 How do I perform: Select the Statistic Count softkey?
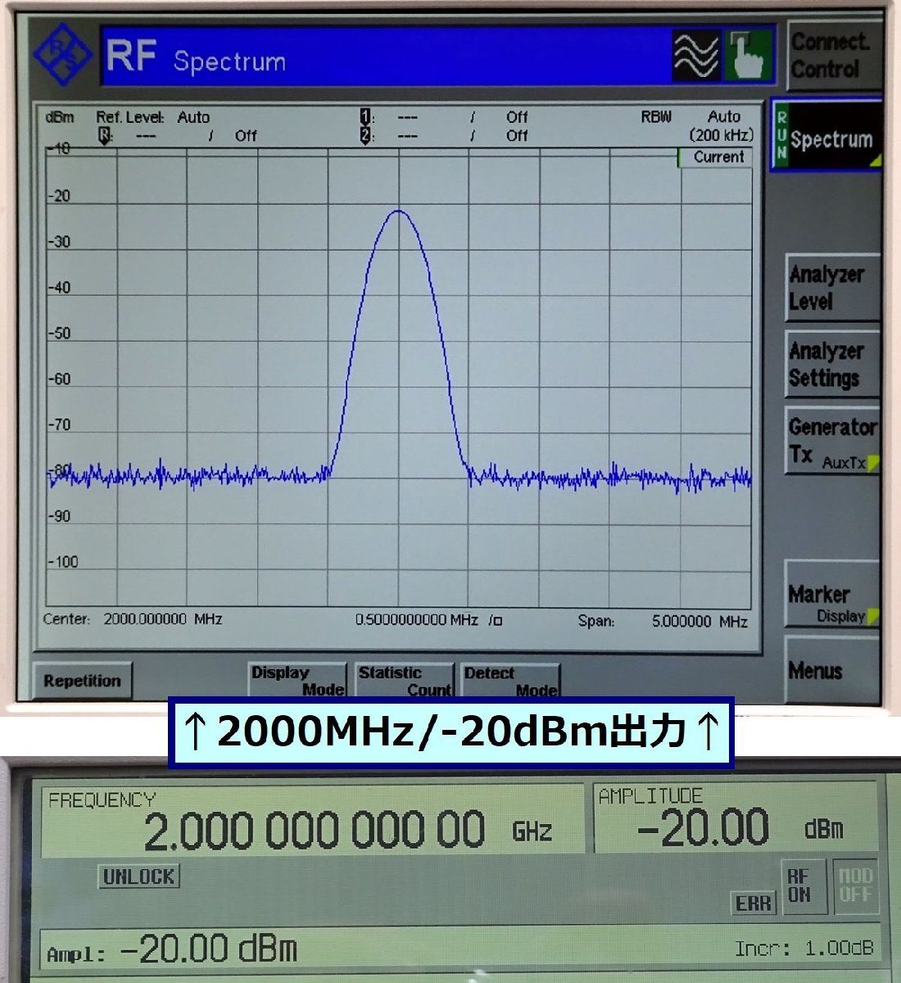(405, 681)
